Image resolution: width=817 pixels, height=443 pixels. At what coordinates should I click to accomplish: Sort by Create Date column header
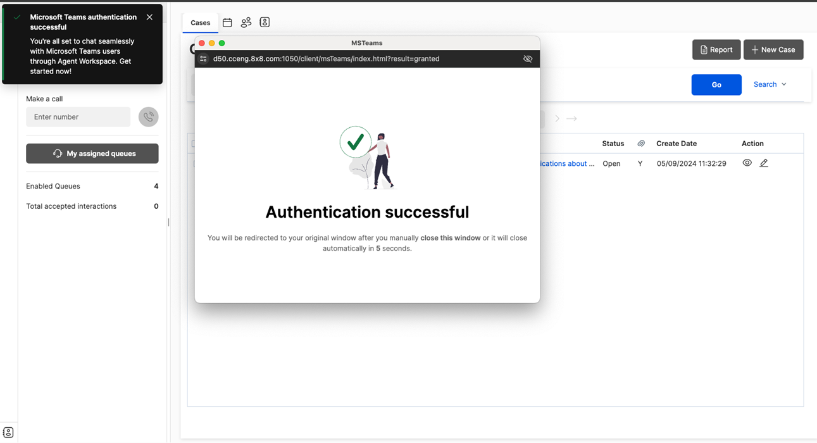677,144
